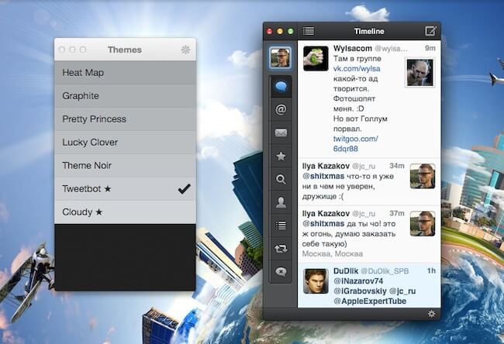Viewport: 504px width, 344px height.
Task: Open the twitgoo.com link in tweet
Action: [355, 139]
